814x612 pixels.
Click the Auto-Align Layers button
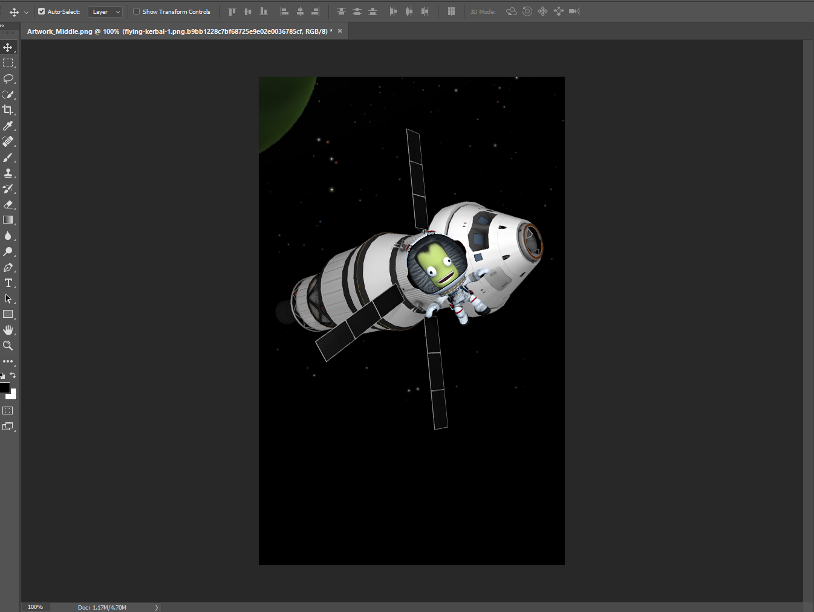pyautogui.click(x=451, y=11)
